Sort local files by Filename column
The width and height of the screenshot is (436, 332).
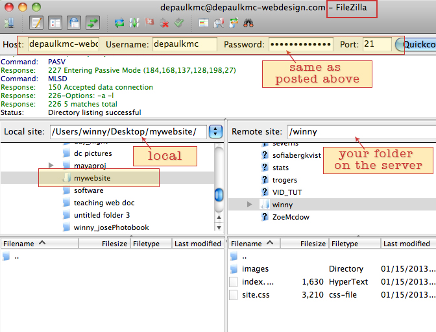click(x=40, y=244)
